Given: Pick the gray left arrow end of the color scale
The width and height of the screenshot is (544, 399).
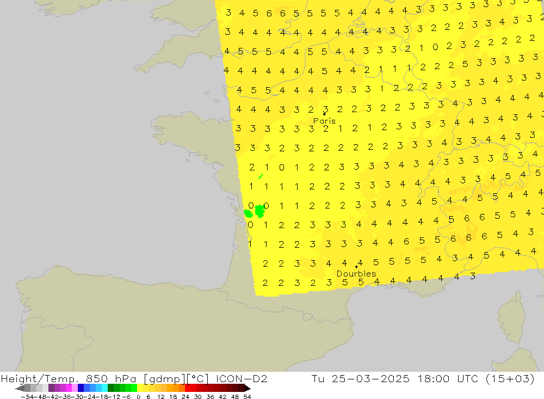Looking at the screenshot, I should [x=20, y=388].
